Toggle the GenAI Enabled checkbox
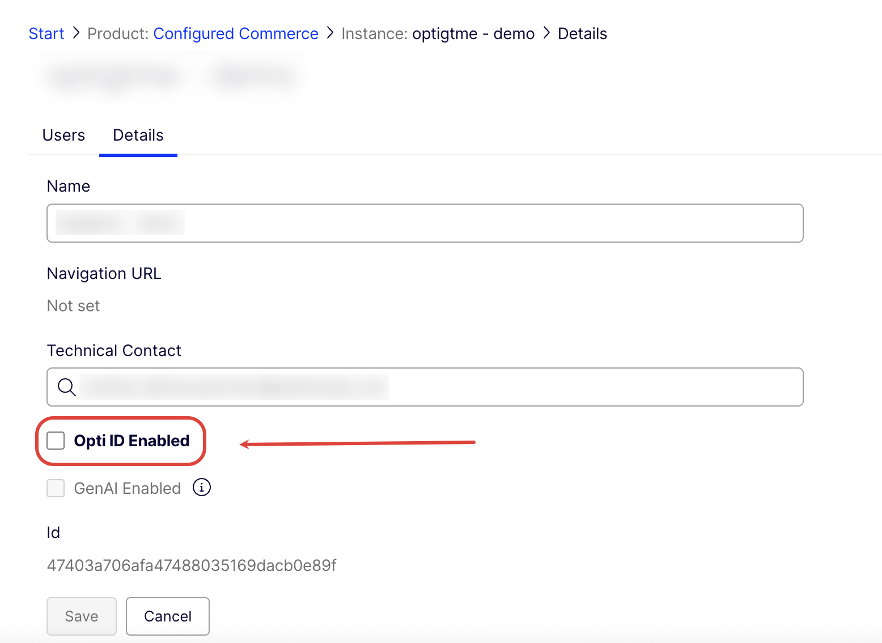Image resolution: width=882 pixels, height=643 pixels. (56, 488)
